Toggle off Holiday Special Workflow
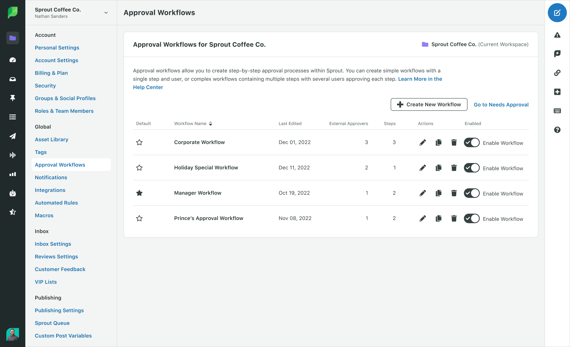 472,168
